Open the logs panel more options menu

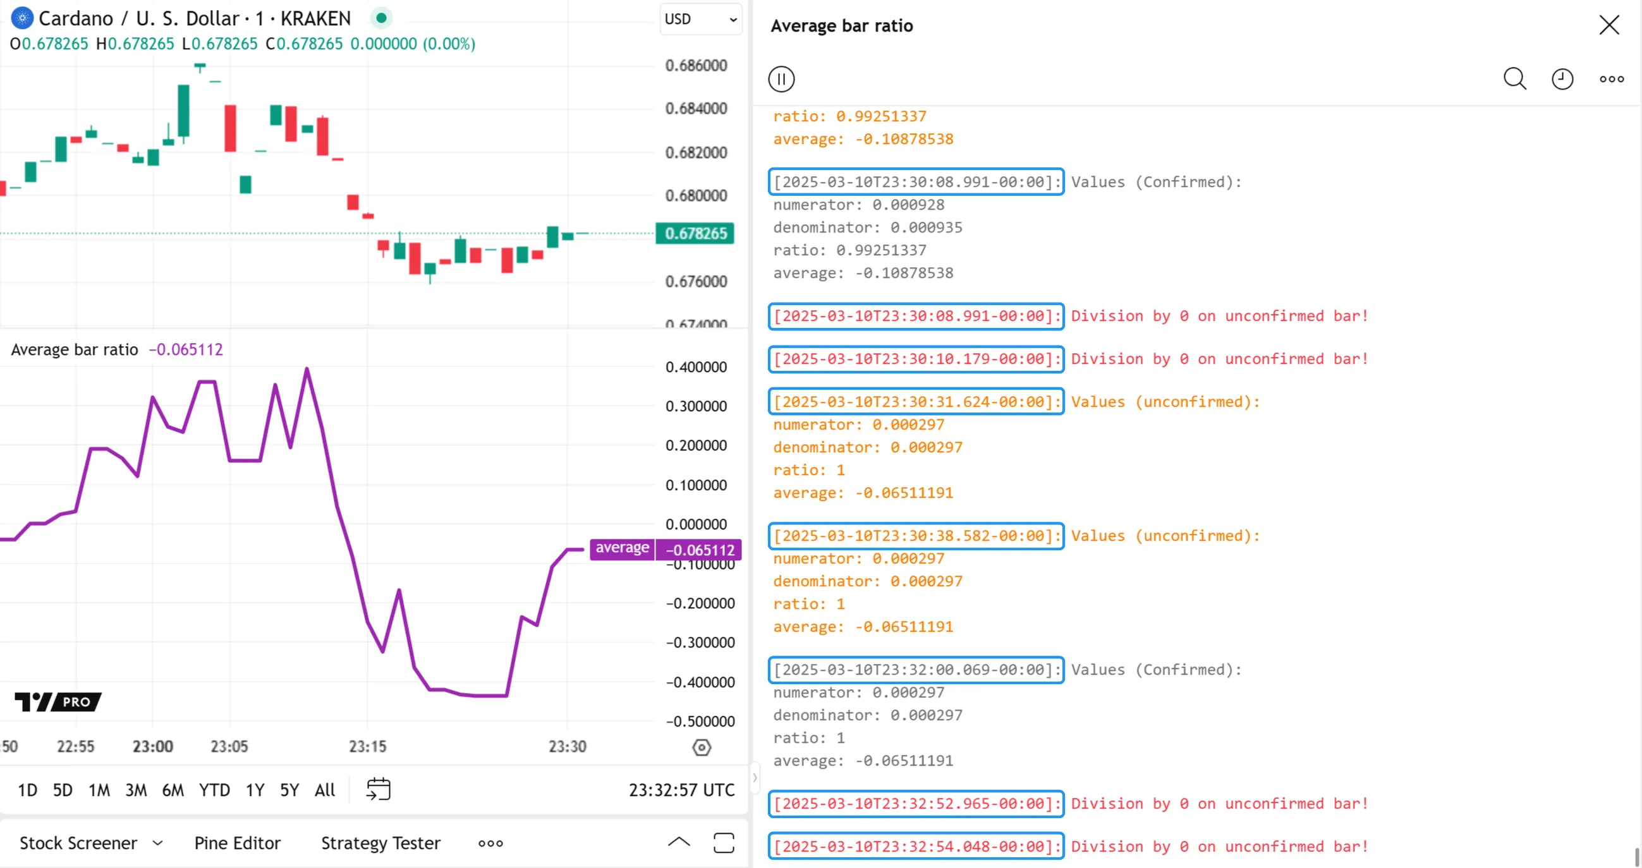(1612, 79)
